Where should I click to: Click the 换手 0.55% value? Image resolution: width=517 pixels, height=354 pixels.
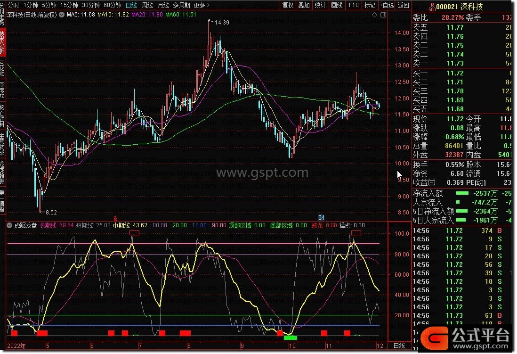point(454,165)
